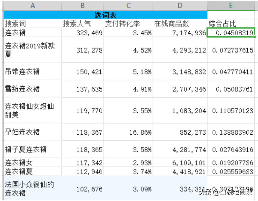Select the cell containing 孕妇连衣裙
Screen dimensions: 258x201
(x=32, y=132)
